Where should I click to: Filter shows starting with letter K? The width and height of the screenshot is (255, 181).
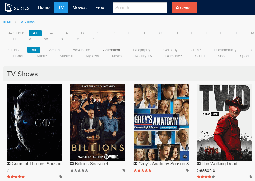pos(222,33)
